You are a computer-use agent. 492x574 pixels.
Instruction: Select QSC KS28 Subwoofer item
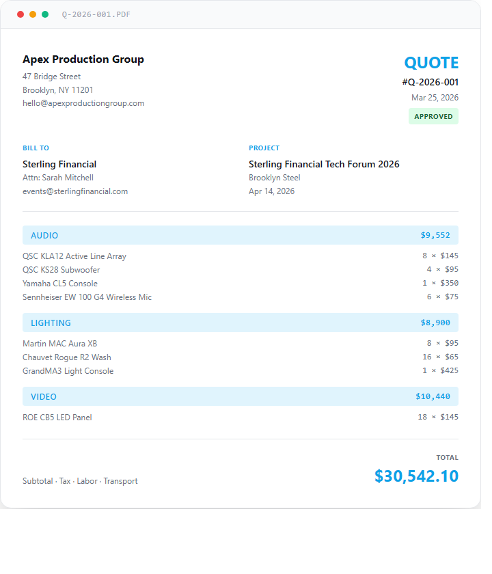coord(61,270)
